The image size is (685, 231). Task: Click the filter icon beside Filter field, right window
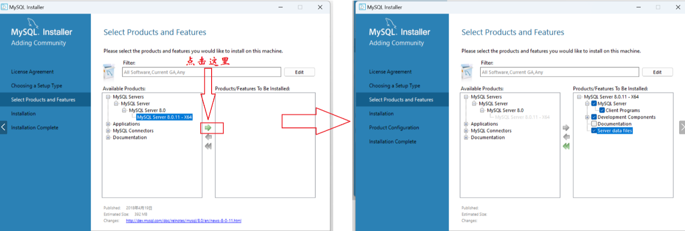pos(468,72)
